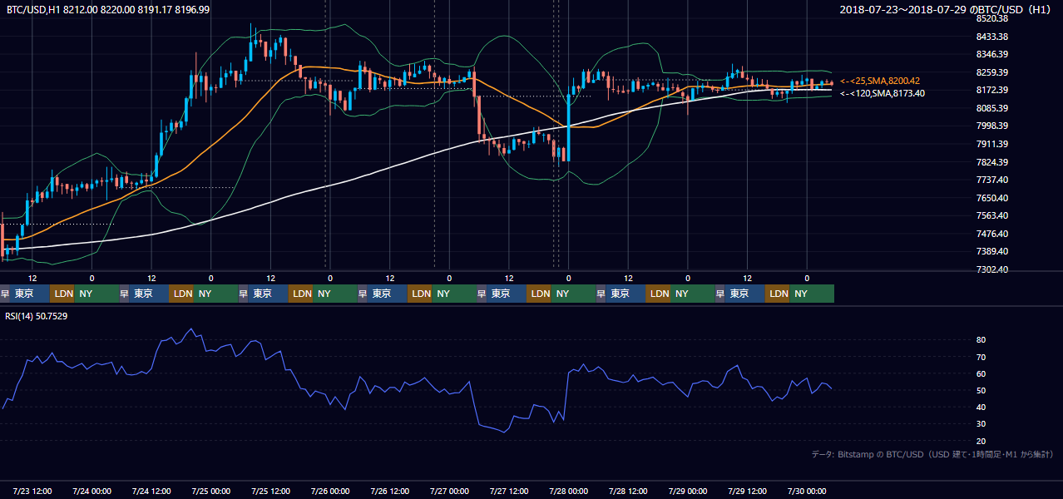Click price axis value 7737.40
Image resolution: width=1063 pixels, height=499 pixels.
pos(992,180)
